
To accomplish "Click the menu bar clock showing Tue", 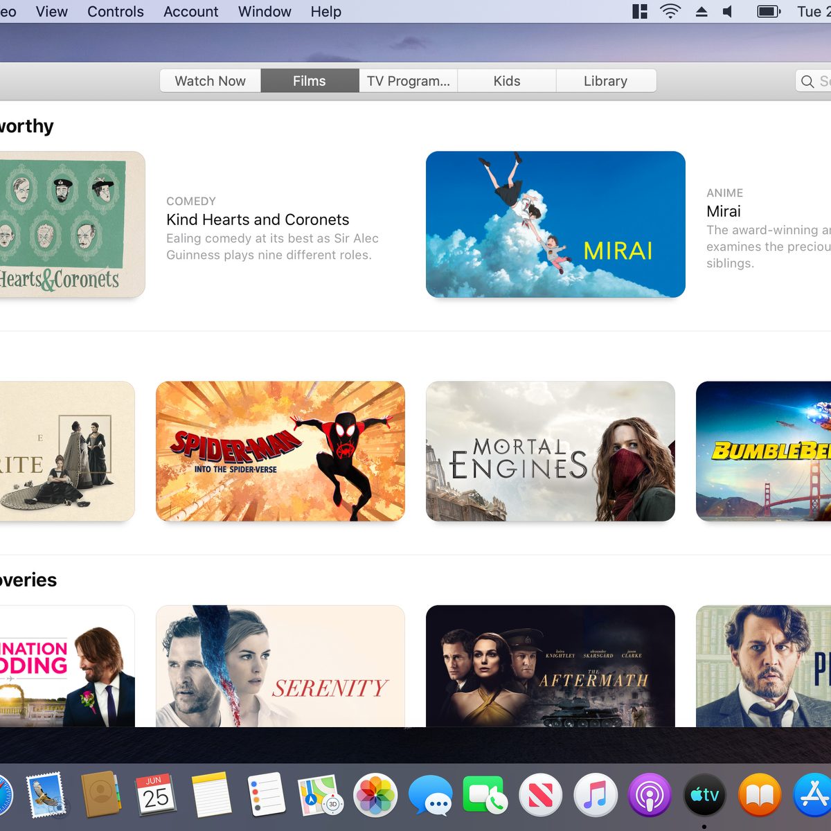I will point(814,11).
